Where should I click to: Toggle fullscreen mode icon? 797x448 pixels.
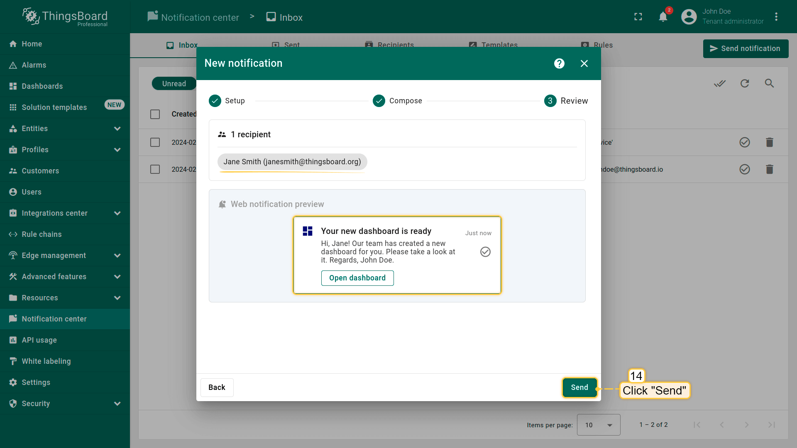click(638, 17)
